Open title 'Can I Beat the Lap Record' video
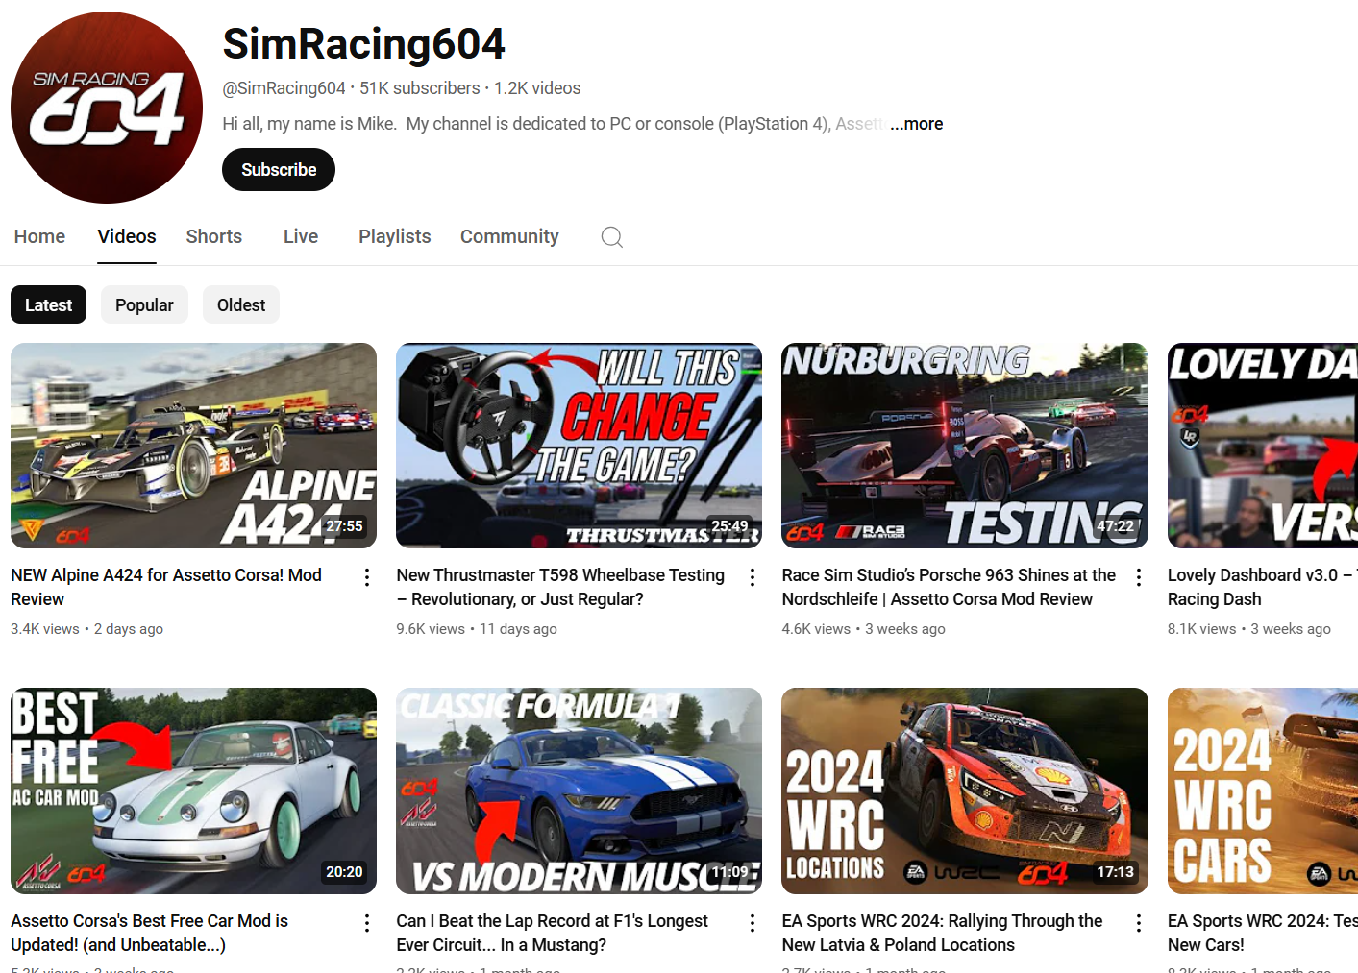Screen dimensions: 1358x973 tap(552, 933)
